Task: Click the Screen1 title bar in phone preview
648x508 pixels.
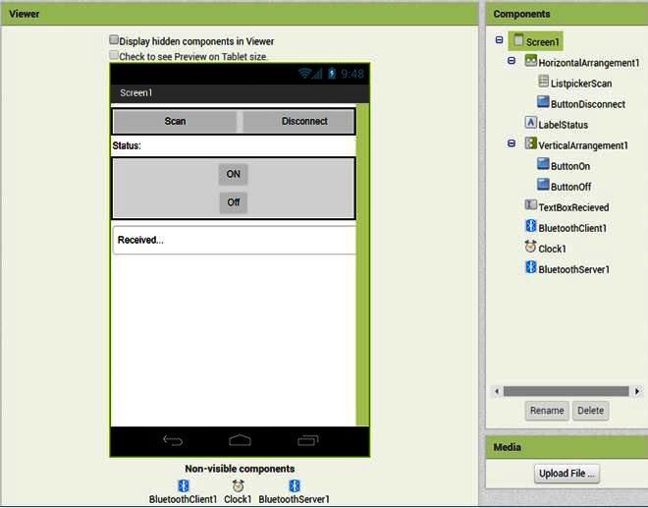Action: point(240,93)
